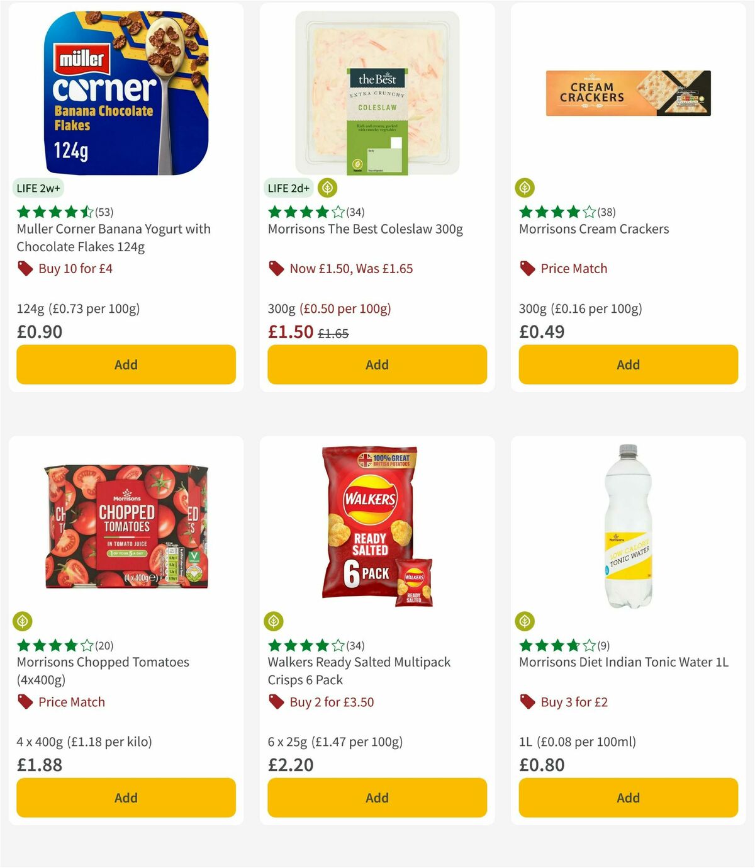Click the tag icon next to Buy 3 for £2
755x868 pixels.
527,702
